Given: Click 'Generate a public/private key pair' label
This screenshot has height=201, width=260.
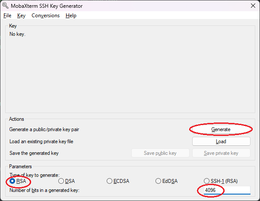Looking at the screenshot, I should click(44, 129).
